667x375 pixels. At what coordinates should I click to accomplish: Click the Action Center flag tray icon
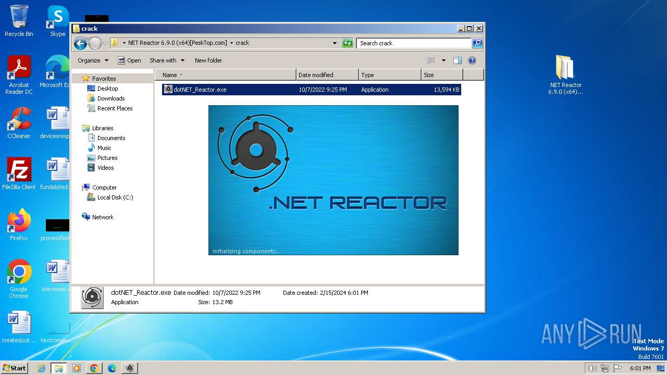point(617,368)
